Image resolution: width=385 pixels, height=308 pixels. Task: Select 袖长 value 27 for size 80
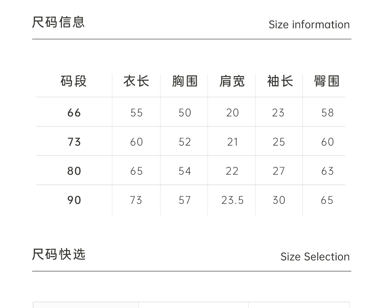(278, 171)
